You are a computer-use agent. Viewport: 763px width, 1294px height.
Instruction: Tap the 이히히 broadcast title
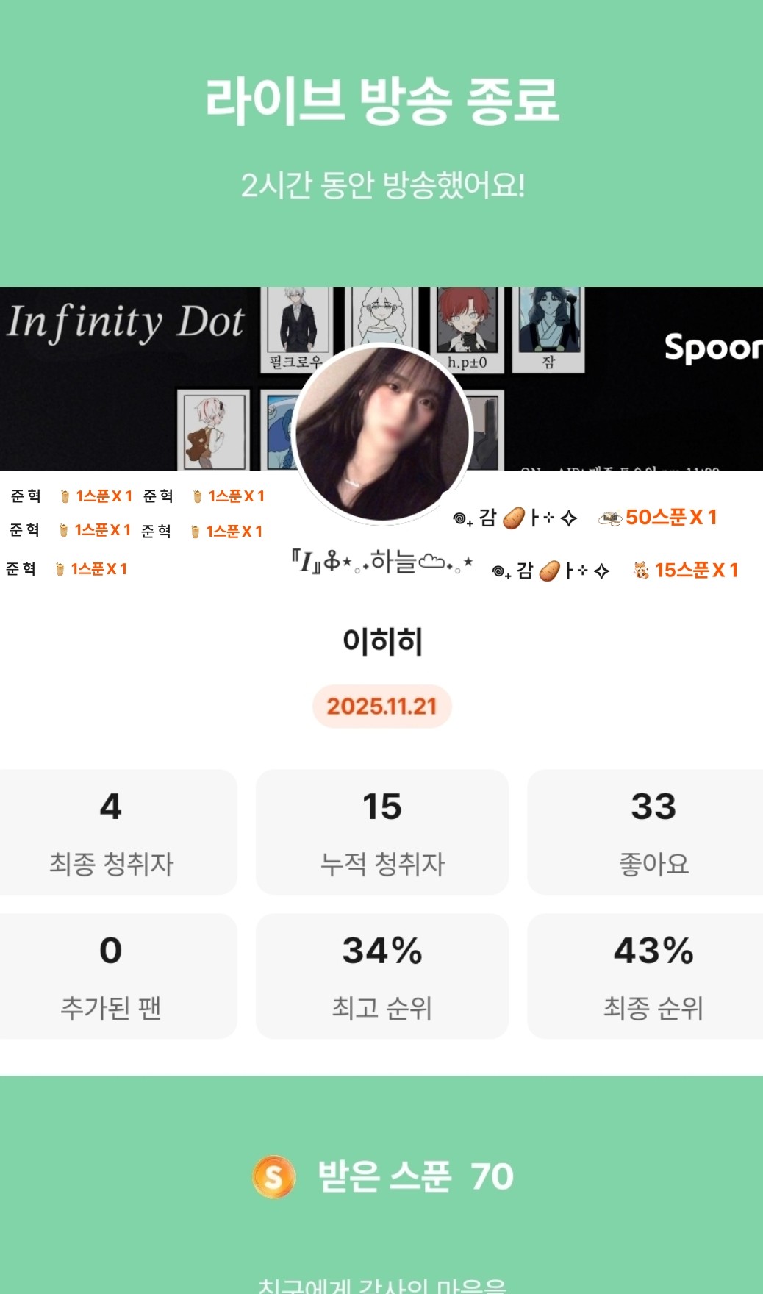382,641
